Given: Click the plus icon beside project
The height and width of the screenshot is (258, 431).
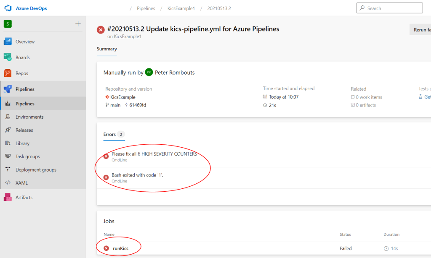Looking at the screenshot, I should [78, 24].
